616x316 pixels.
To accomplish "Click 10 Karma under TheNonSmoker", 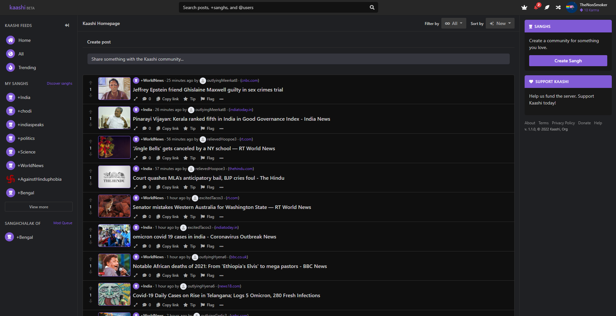I will [589, 10].
